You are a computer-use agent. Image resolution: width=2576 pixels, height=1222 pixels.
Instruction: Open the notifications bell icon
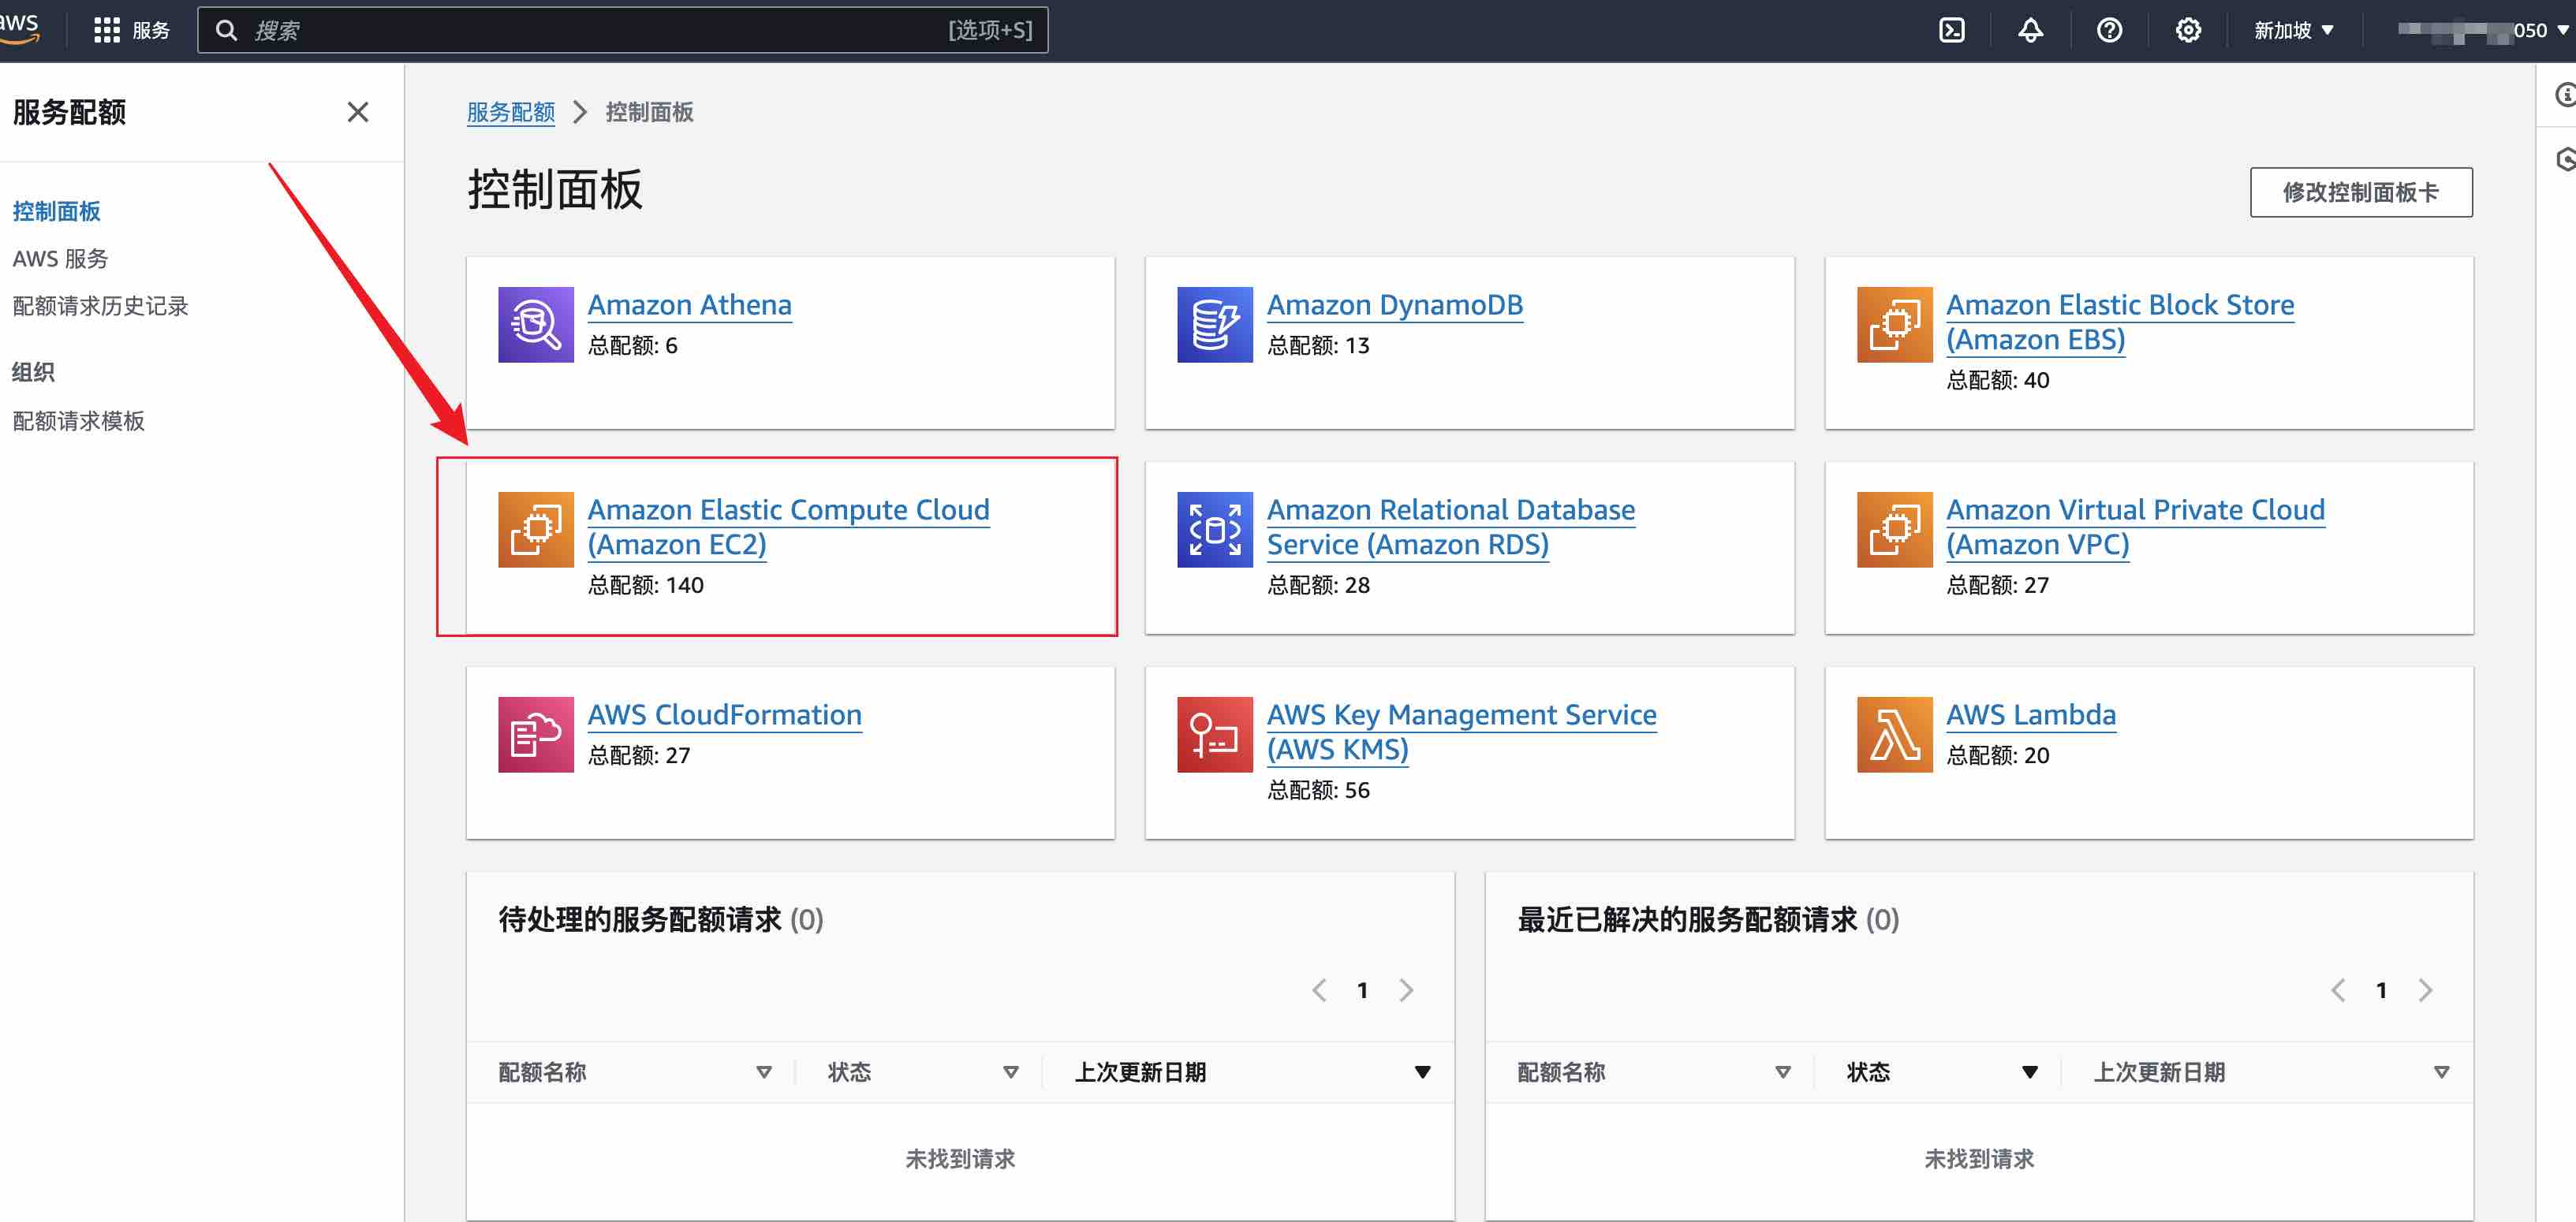pos(2030,30)
